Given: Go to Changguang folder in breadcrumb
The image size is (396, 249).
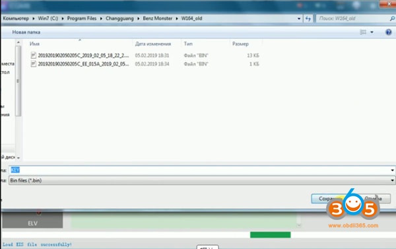Looking at the screenshot, I should (119, 18).
